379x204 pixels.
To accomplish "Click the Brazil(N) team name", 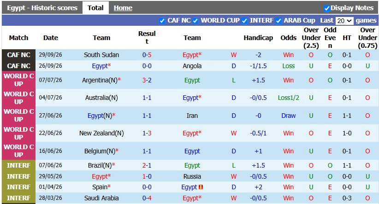I will [x=100, y=165].
